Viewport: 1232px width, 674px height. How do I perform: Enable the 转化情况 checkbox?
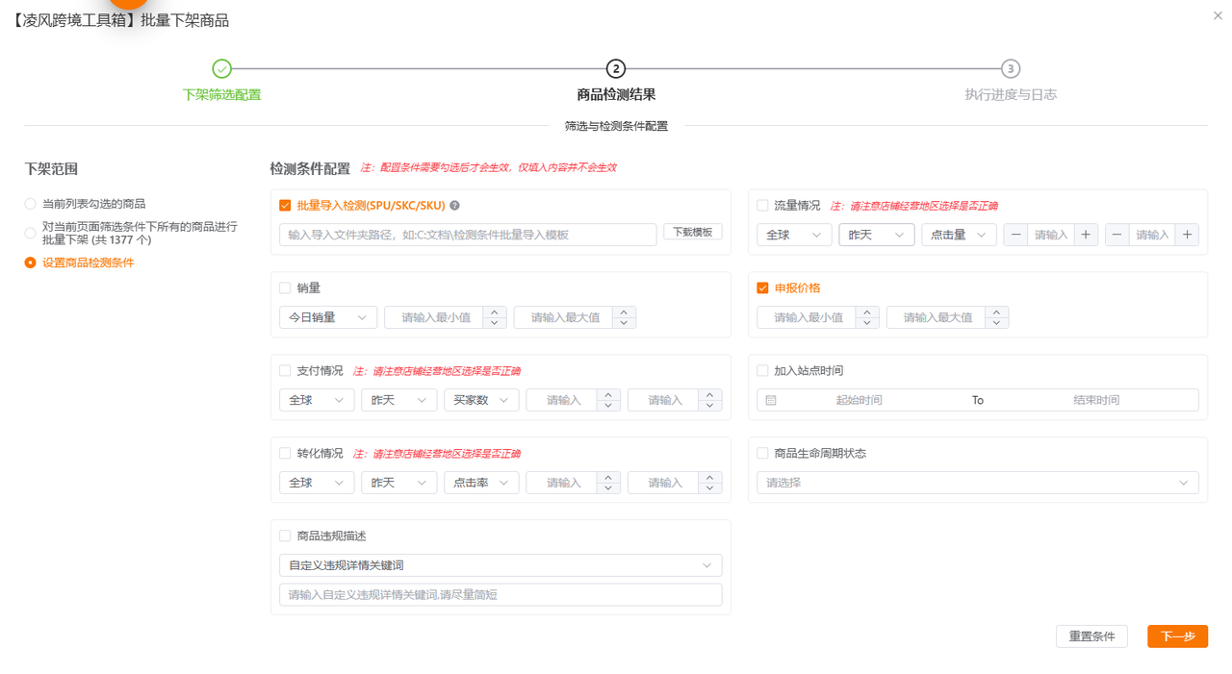pyautogui.click(x=285, y=453)
